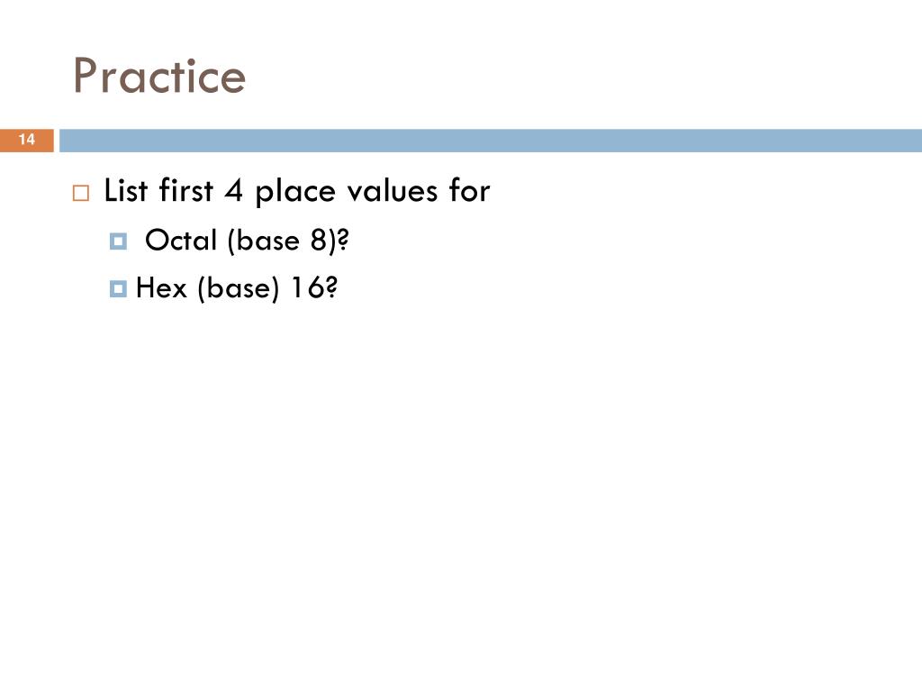Select the blue square bullet beside Hex

(118, 289)
